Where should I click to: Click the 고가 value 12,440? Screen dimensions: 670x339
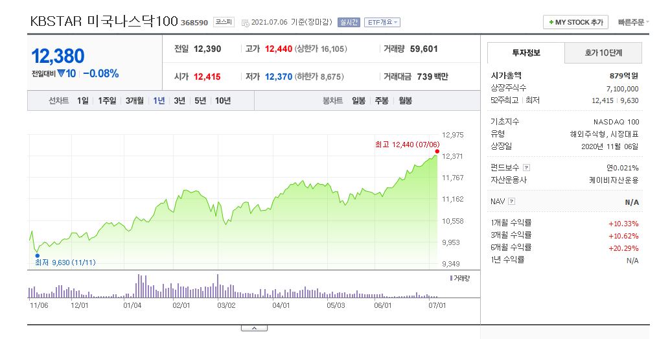(279, 49)
